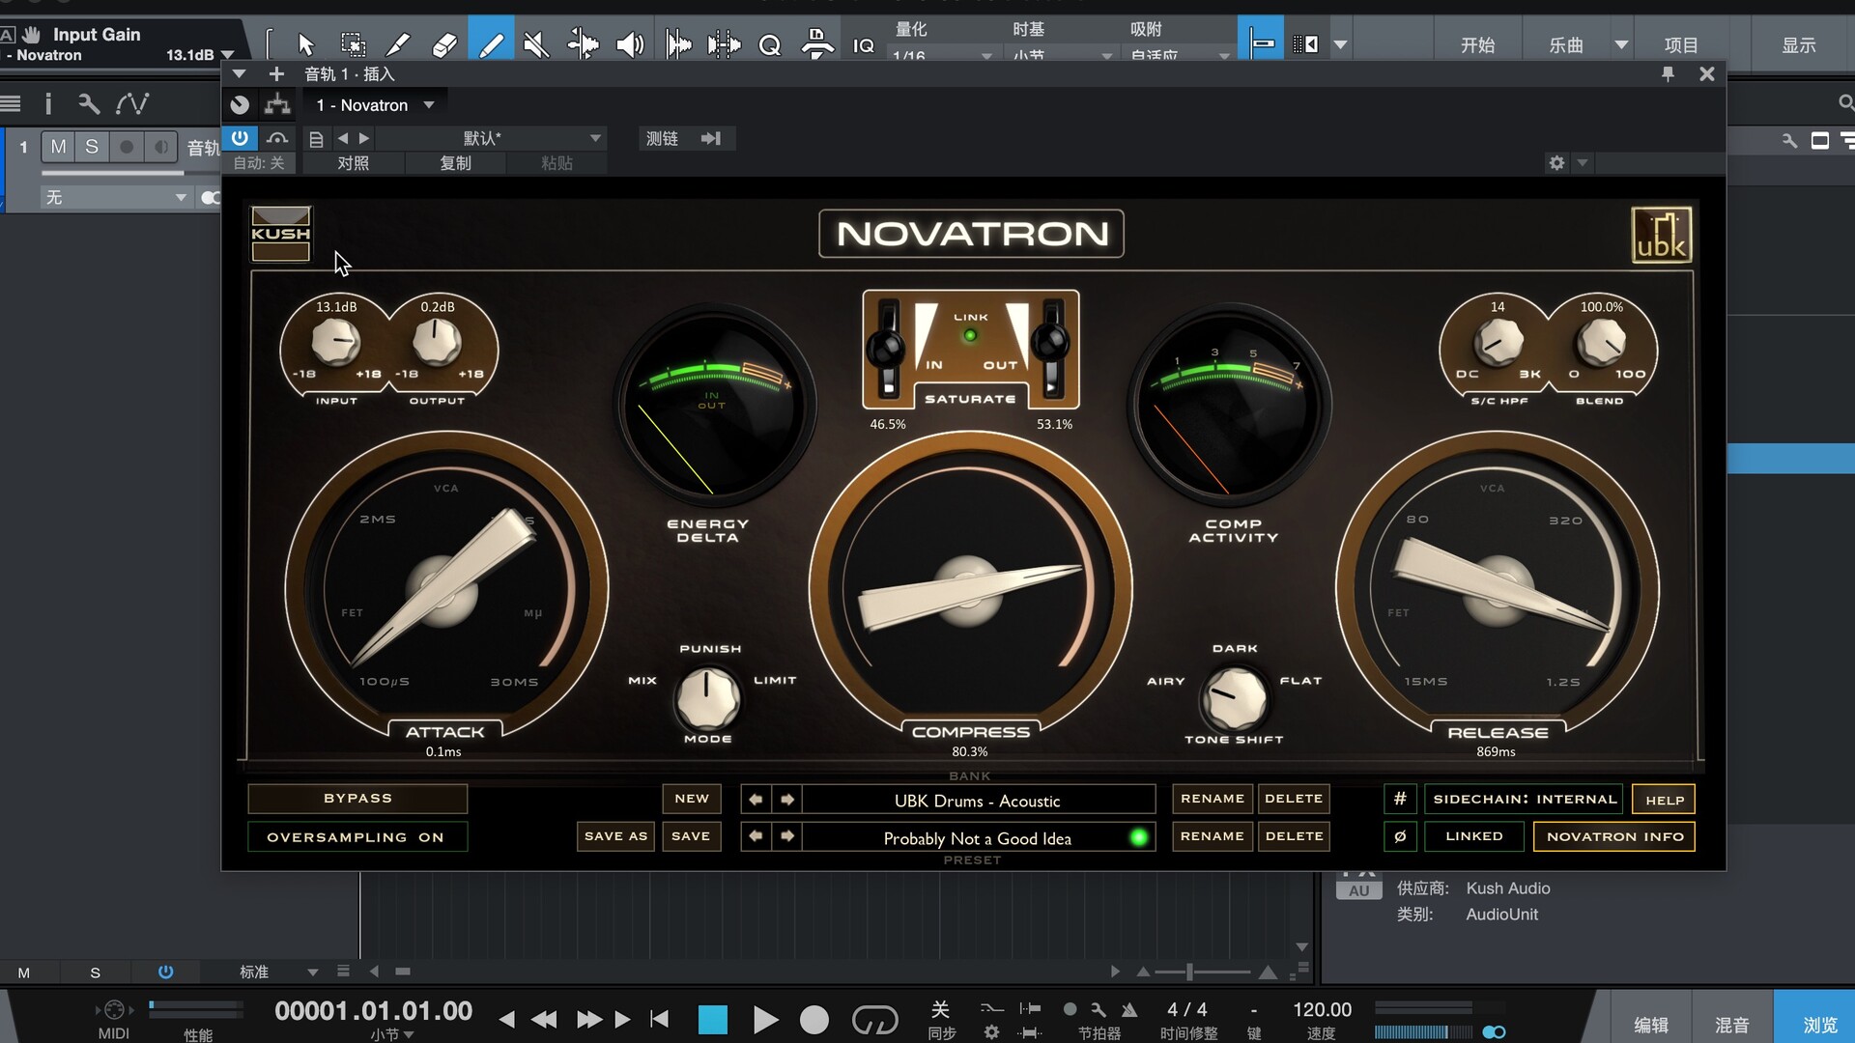Viewport: 1855px width, 1043px height.
Task: Switch to the 浏览 tab
Action: (x=1819, y=1025)
